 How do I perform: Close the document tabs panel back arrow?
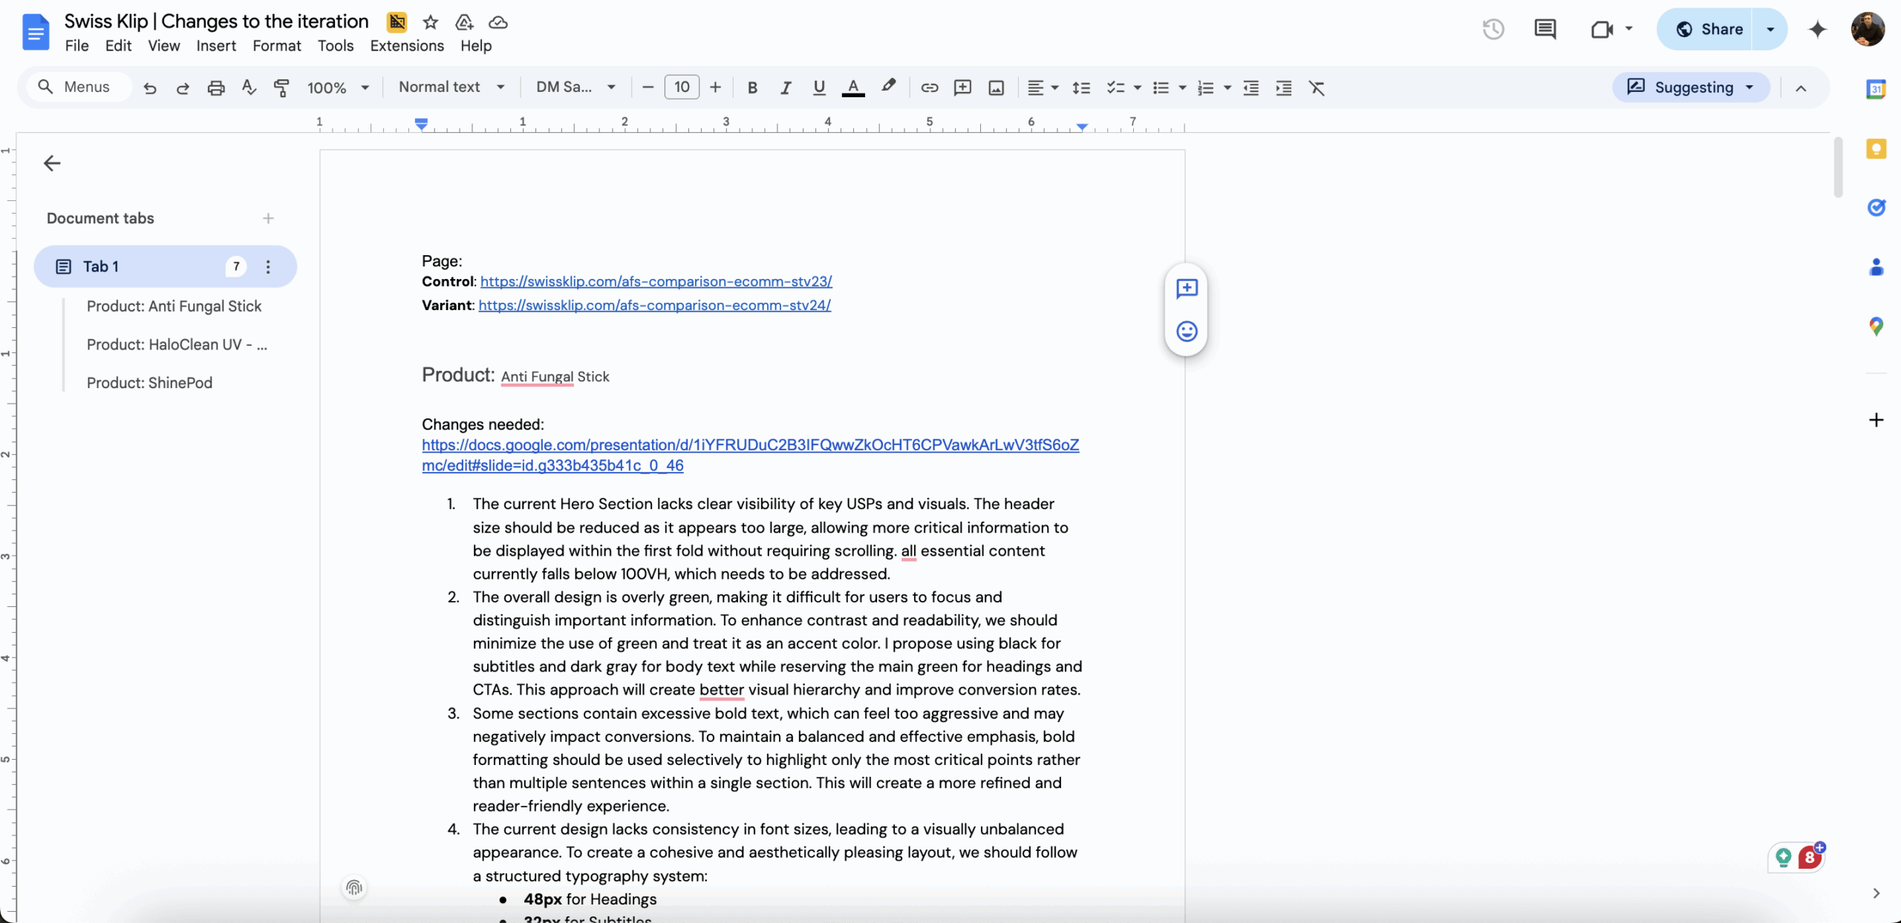[x=51, y=162]
